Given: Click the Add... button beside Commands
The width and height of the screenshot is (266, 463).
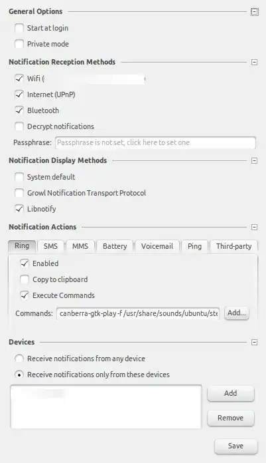Looking at the screenshot, I should (237, 313).
